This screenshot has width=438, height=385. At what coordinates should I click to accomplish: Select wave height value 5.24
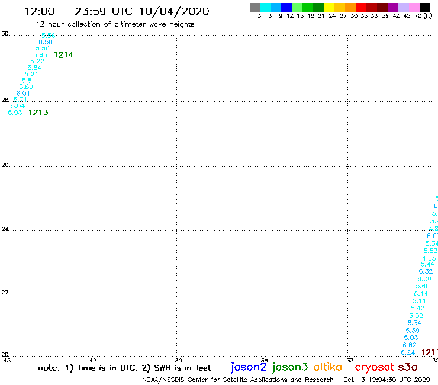tap(31, 74)
